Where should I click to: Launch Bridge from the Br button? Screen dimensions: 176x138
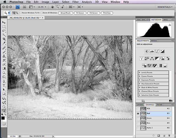pyautogui.click(x=24, y=7)
